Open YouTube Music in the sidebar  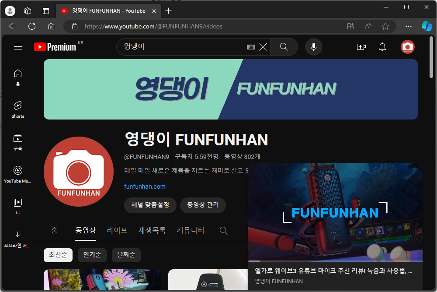18,175
